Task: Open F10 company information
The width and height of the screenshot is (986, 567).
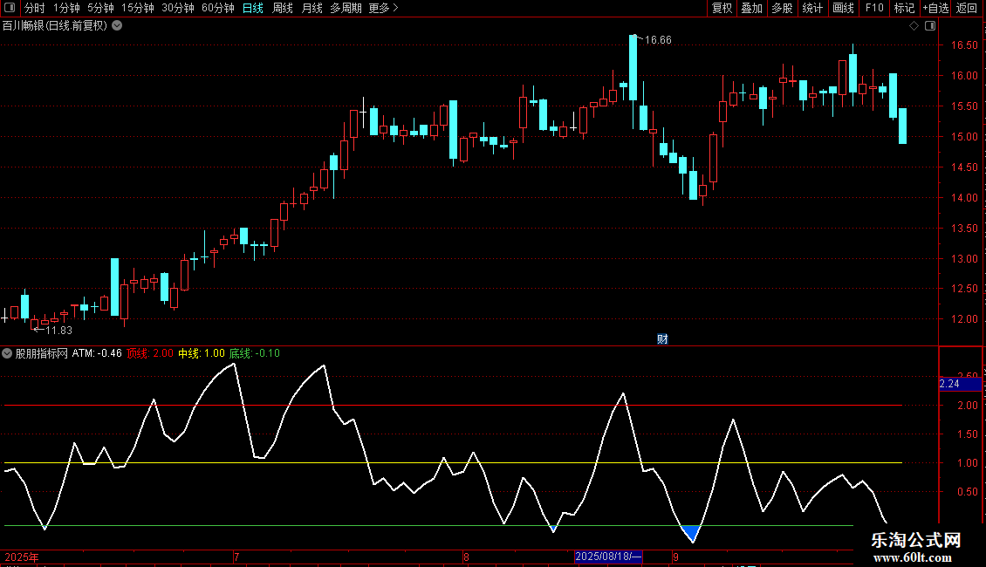Action: click(874, 8)
